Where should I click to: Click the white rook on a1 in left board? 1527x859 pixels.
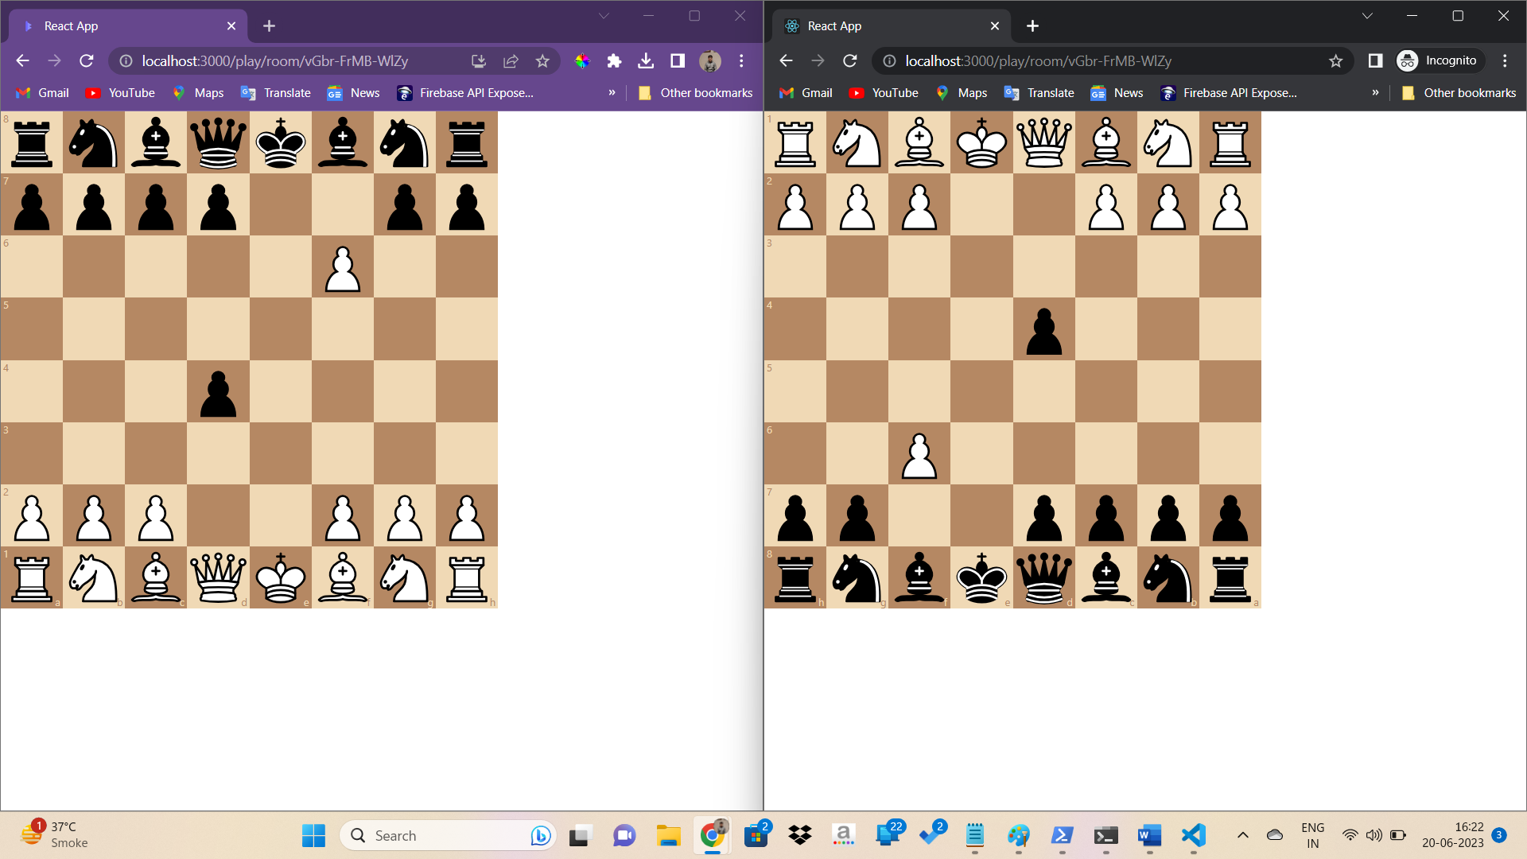click(x=32, y=578)
